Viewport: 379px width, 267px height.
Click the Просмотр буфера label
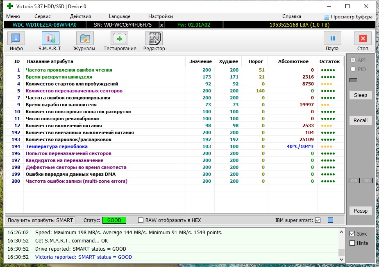tap(352, 17)
